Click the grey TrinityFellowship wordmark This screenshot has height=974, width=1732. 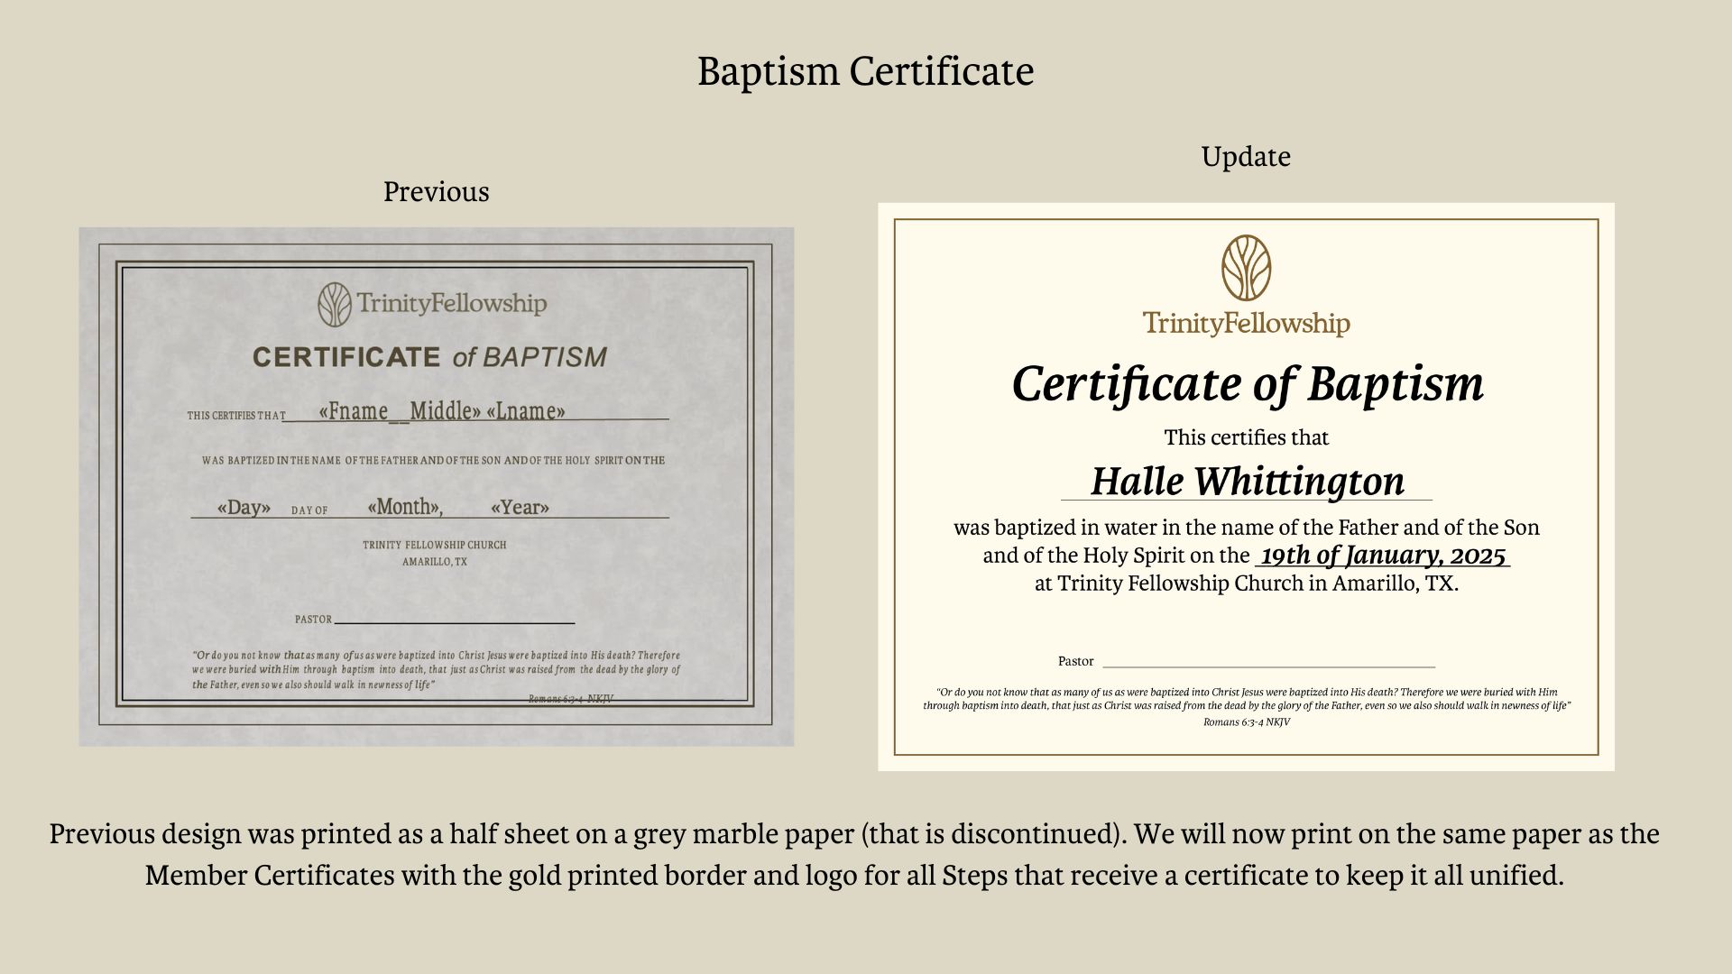451,303
